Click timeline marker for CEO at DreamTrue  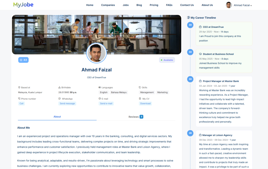pos(190,25)
